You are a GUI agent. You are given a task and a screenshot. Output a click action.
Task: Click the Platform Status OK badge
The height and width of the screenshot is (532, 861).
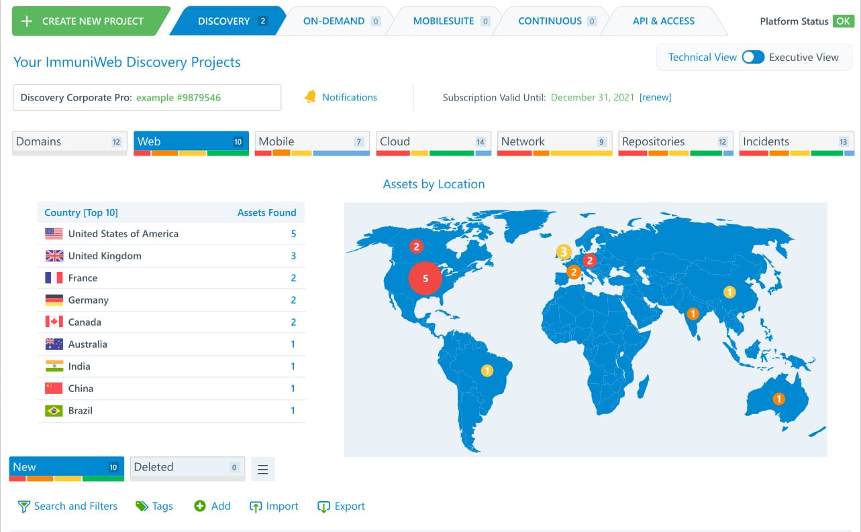(843, 21)
